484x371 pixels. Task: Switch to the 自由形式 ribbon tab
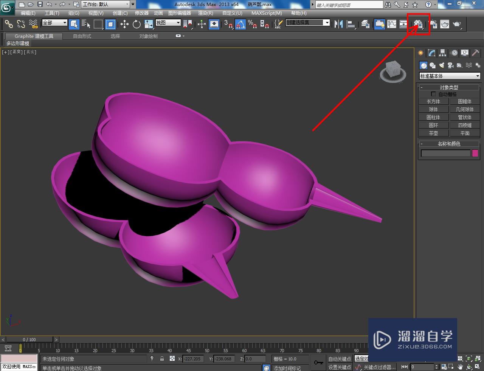[x=82, y=36]
